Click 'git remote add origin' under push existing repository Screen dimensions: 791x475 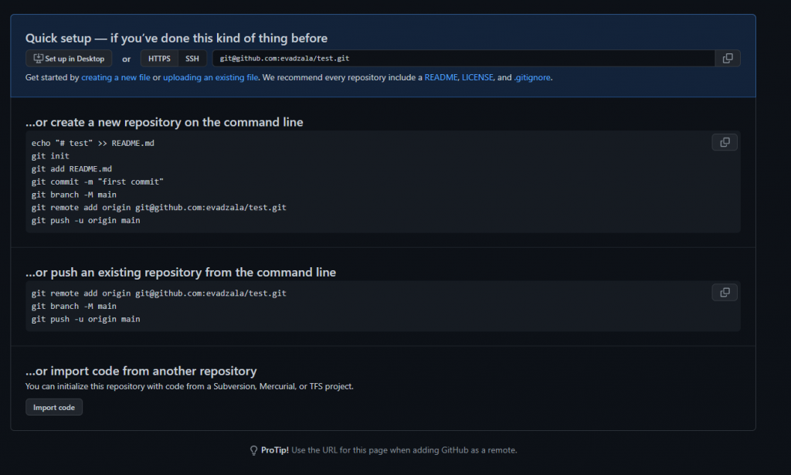[159, 293]
